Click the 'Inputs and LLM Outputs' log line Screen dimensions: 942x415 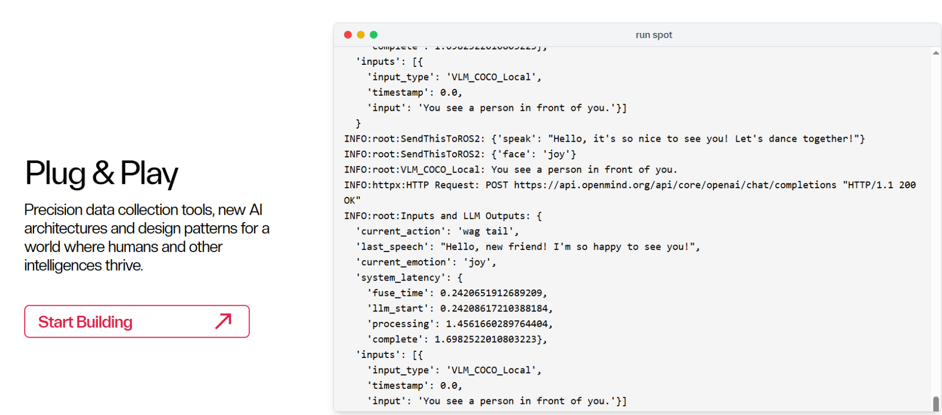[443, 216]
